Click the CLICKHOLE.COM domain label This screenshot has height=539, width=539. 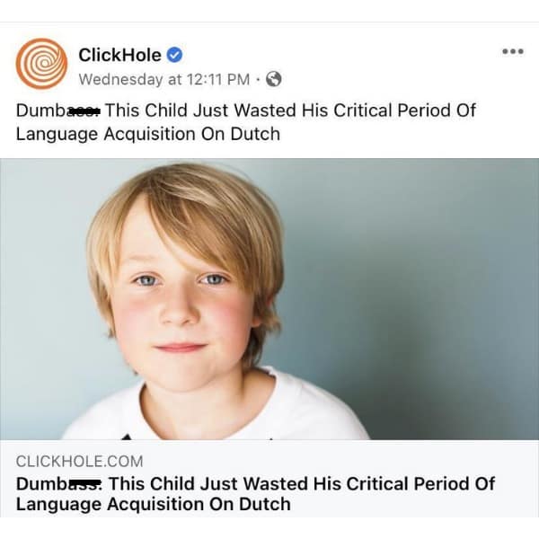[x=79, y=461]
